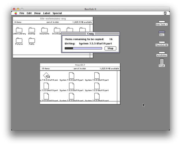
Task: Click 'Items remaining to be copied' text
Action: point(84,39)
